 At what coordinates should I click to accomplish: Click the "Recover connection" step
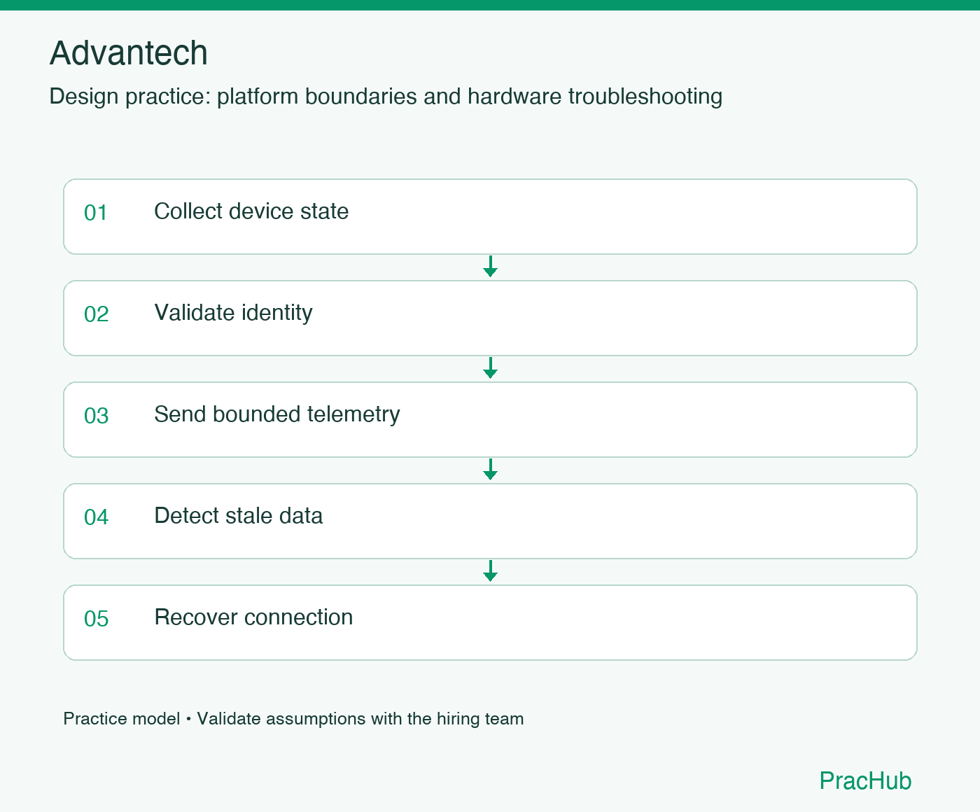pos(490,622)
